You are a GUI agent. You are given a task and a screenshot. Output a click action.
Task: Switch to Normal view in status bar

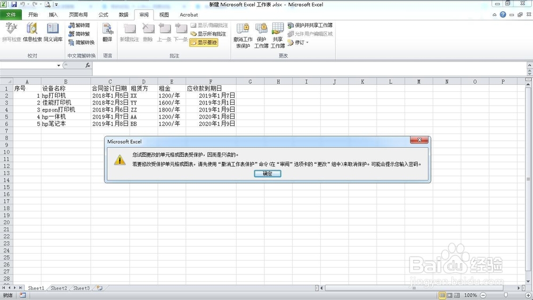442,295
